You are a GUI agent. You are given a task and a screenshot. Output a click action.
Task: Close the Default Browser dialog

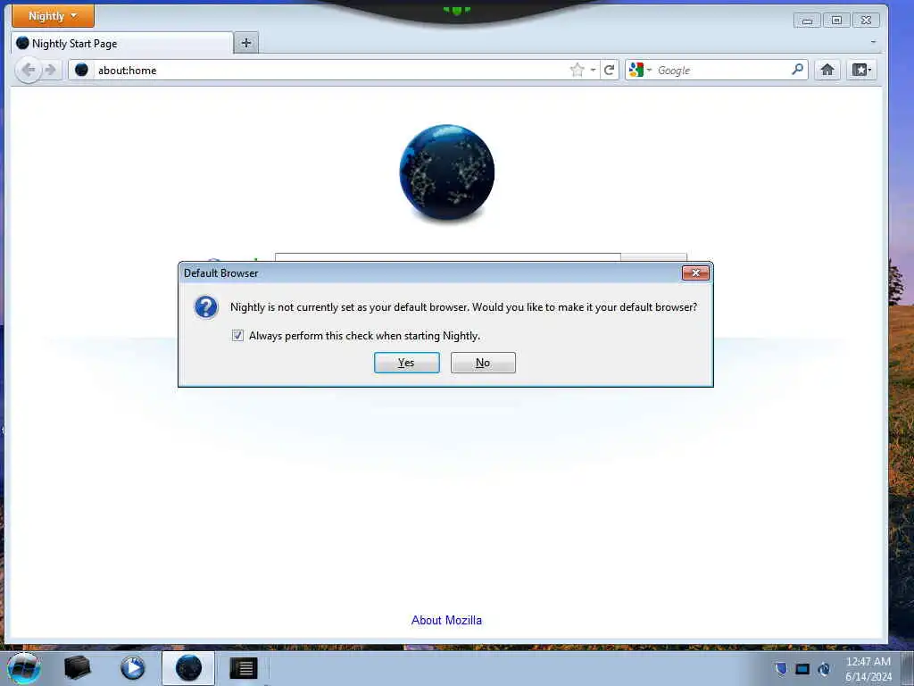(695, 272)
